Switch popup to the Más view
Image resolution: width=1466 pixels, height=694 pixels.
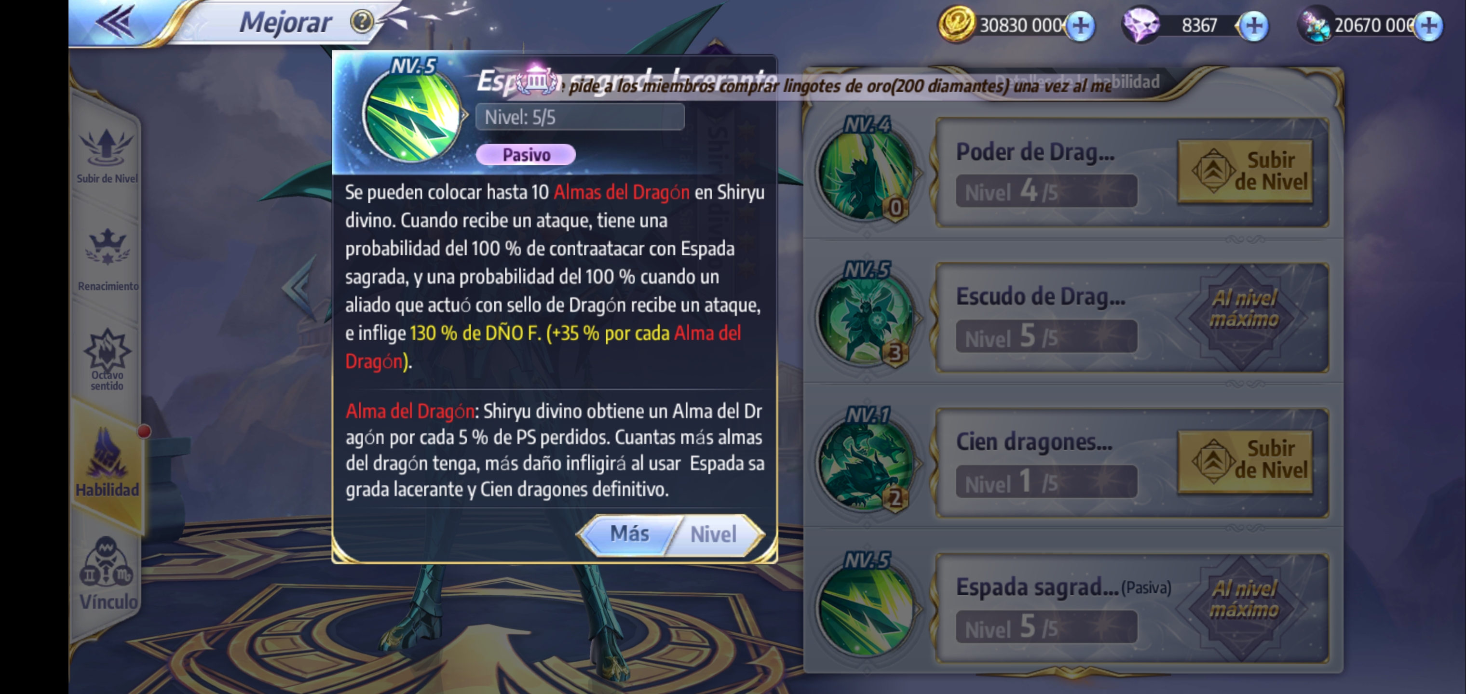pyautogui.click(x=629, y=534)
